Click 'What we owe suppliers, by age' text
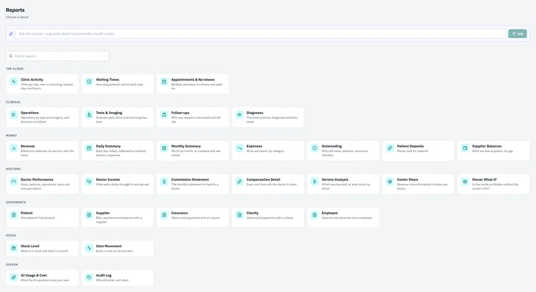 (x=493, y=151)
